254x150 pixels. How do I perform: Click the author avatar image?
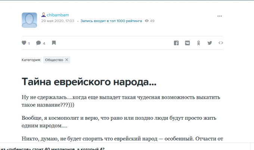[x=29, y=20]
